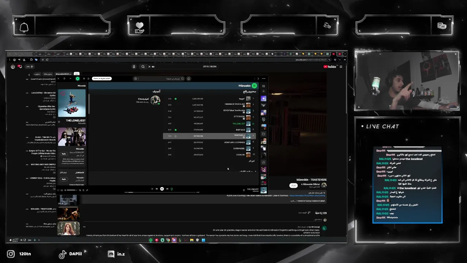
Task: Clear the YouTube search text
Action: click(149, 66)
